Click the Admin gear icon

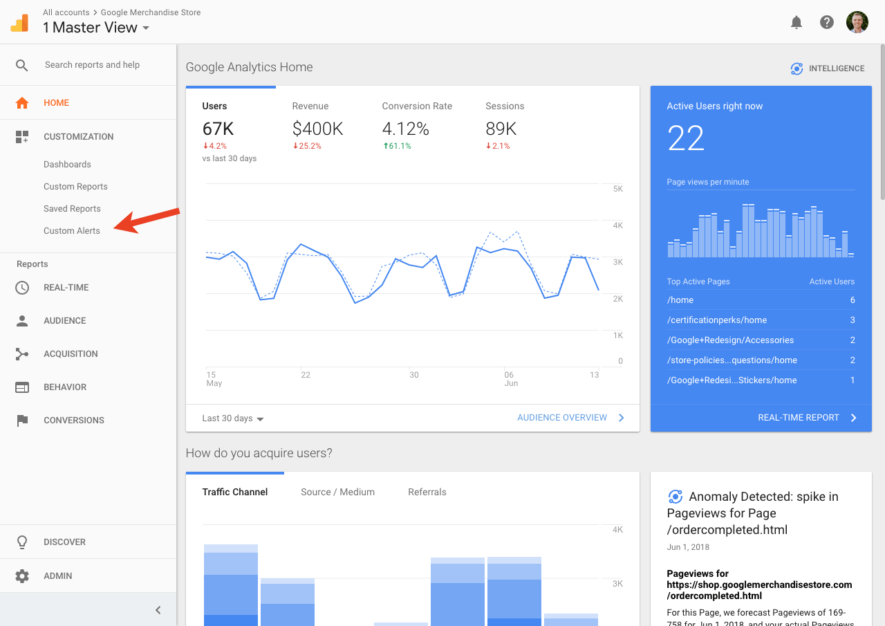[22, 576]
